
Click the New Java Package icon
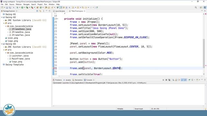point(38,7)
